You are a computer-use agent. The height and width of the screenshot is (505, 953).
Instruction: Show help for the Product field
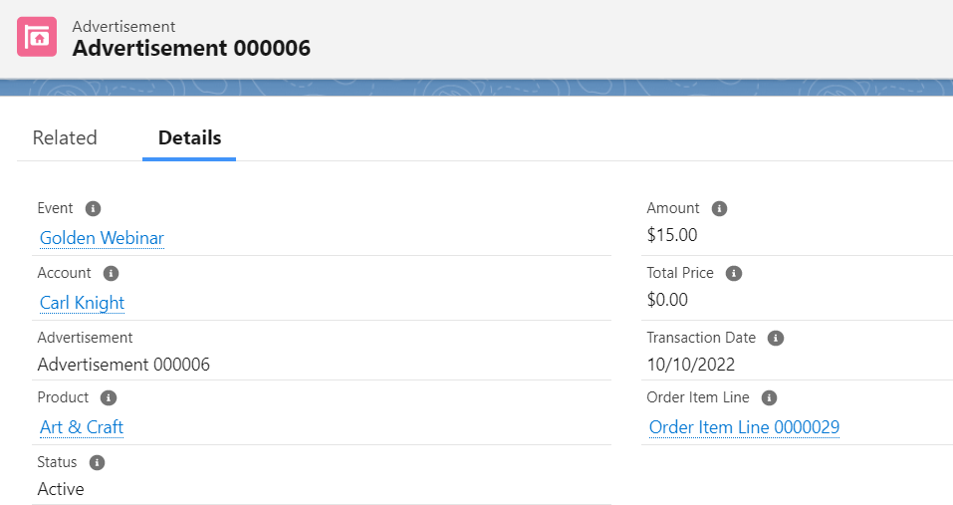[109, 397]
